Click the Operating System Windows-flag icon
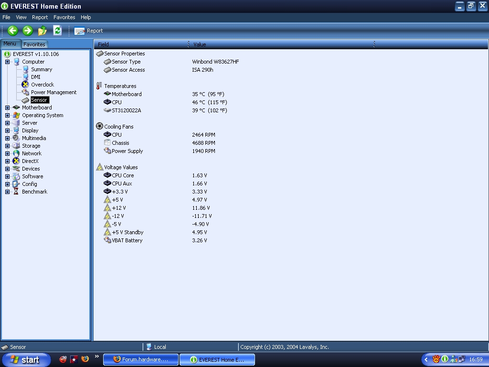 tap(16, 115)
